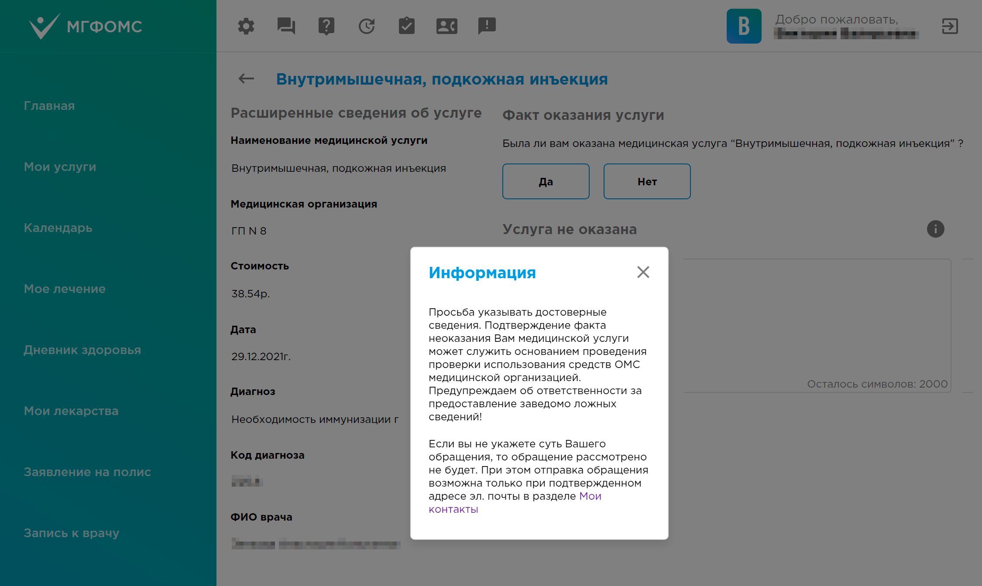The image size is (982, 586).
Task: Open 'Календарь' in the sidebar
Action: (x=58, y=228)
